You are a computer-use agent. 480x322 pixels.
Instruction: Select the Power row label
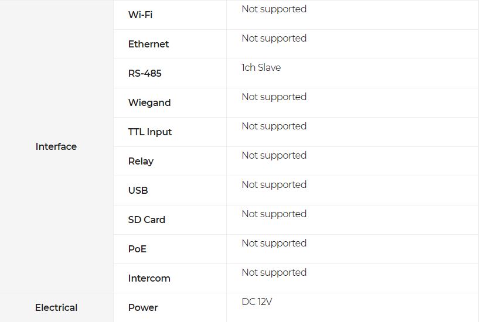[143, 307]
